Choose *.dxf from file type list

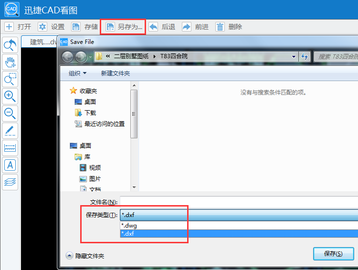(239, 233)
